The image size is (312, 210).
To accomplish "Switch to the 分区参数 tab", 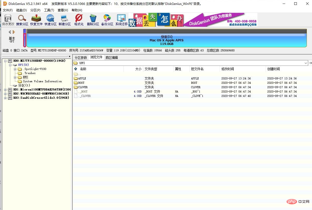I will 81,58.
